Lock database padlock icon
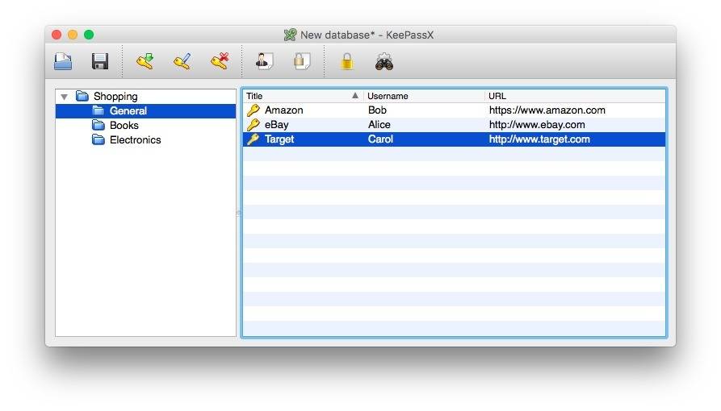The height and width of the screenshot is (411, 721). coord(347,61)
